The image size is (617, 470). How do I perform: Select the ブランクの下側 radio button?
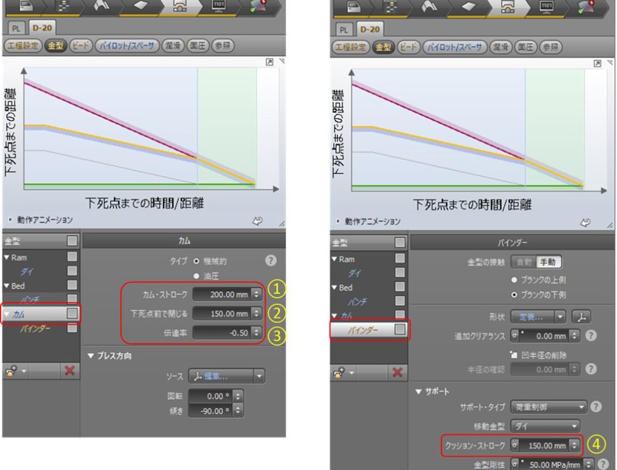(514, 295)
